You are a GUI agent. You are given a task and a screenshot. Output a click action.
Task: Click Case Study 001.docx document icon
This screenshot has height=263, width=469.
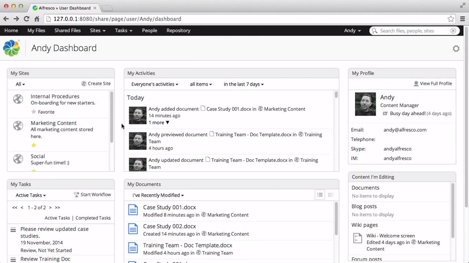coord(133,210)
